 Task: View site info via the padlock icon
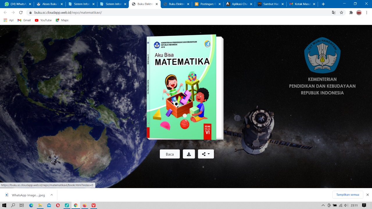pos(30,12)
